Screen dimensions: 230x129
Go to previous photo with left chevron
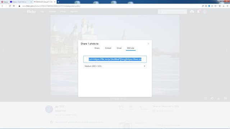tap(4, 51)
